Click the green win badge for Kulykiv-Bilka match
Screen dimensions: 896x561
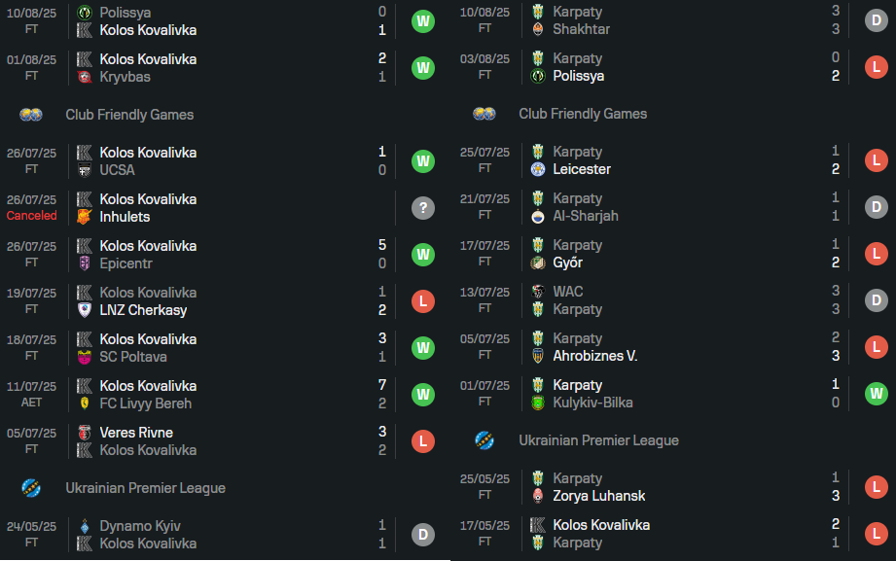(x=876, y=394)
